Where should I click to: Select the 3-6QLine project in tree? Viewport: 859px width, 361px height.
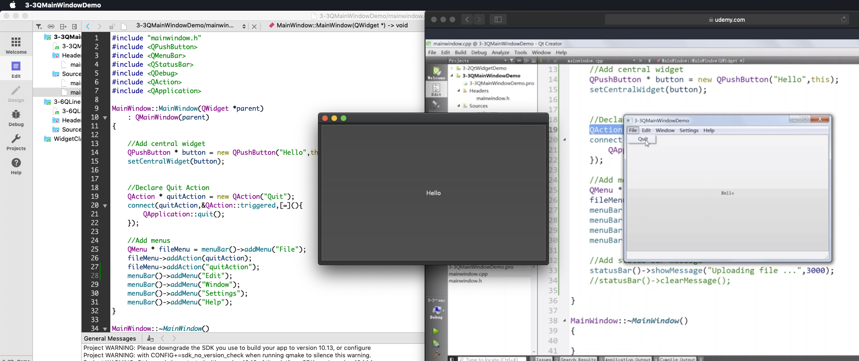(x=67, y=101)
